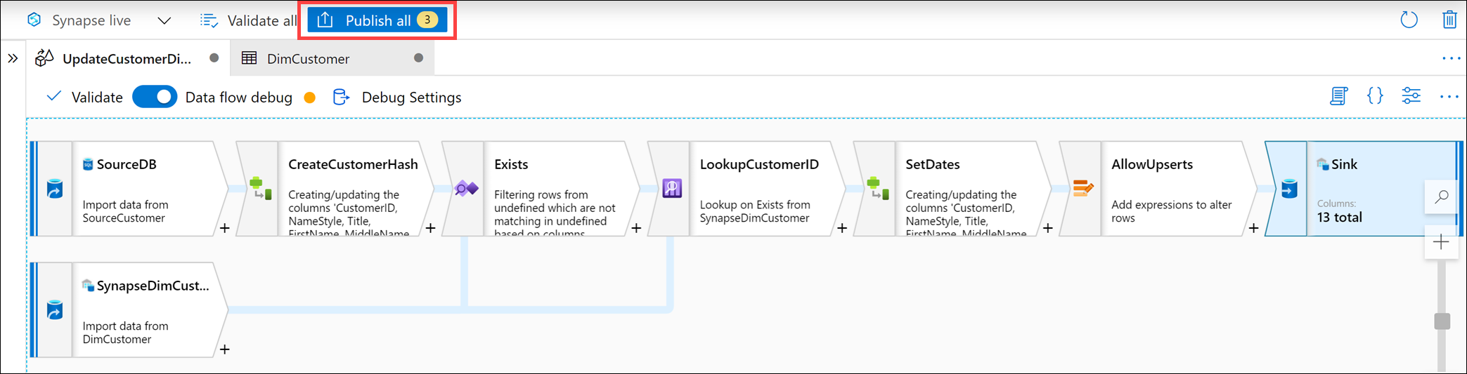Open the code view curly braces icon
Image resolution: width=1467 pixels, height=374 pixels.
click(1375, 96)
